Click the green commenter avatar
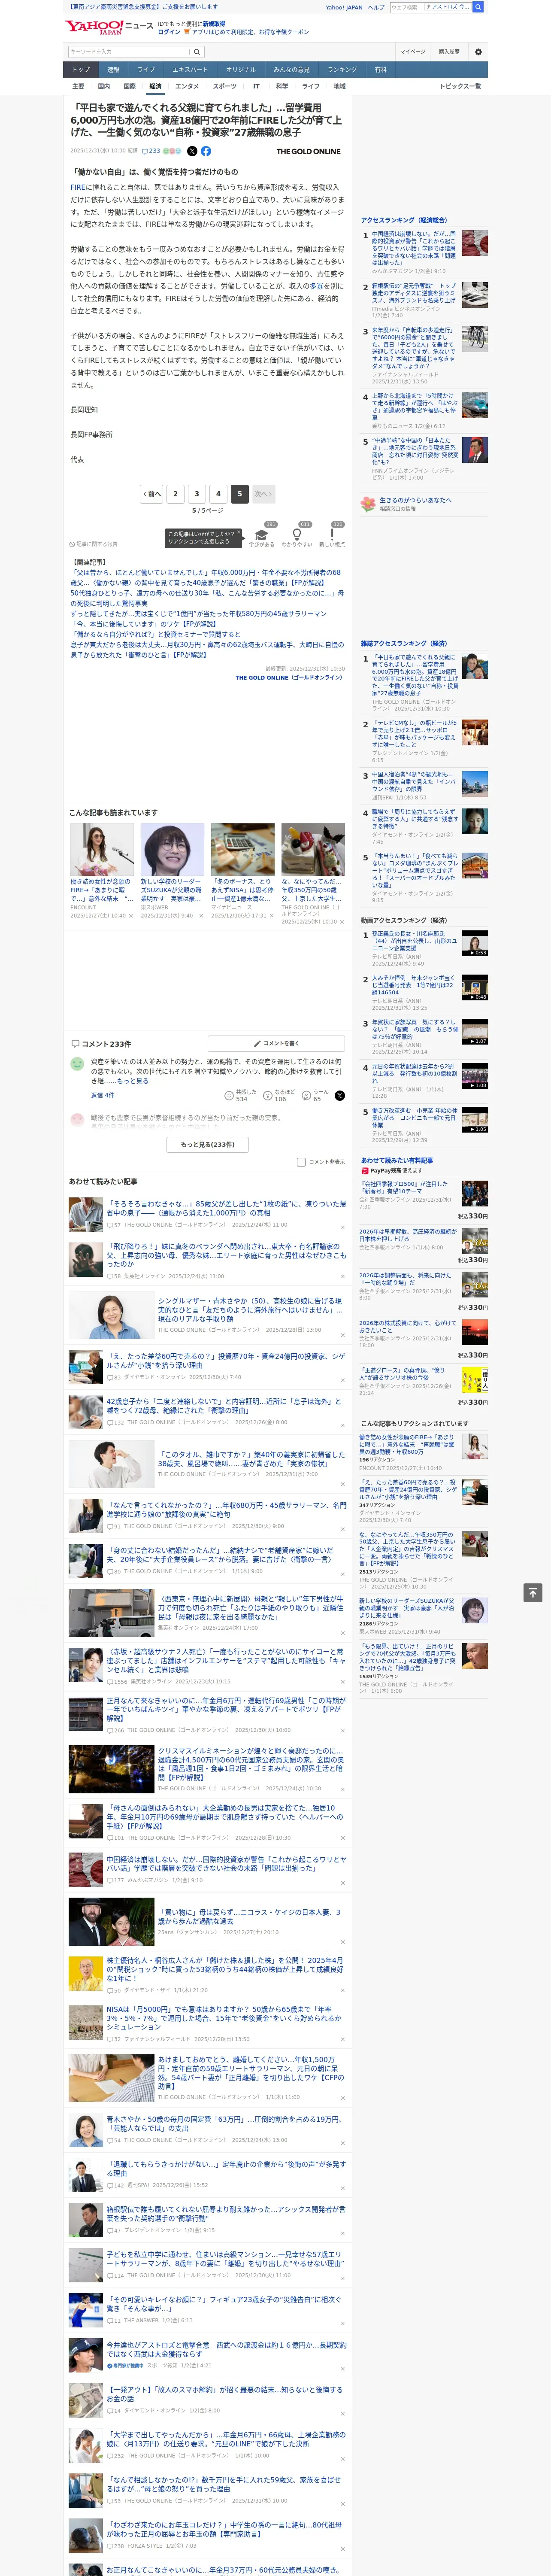Image resolution: width=551 pixels, height=2576 pixels. tap(77, 1064)
